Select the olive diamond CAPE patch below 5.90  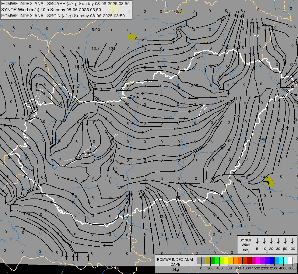[x=131, y=37]
